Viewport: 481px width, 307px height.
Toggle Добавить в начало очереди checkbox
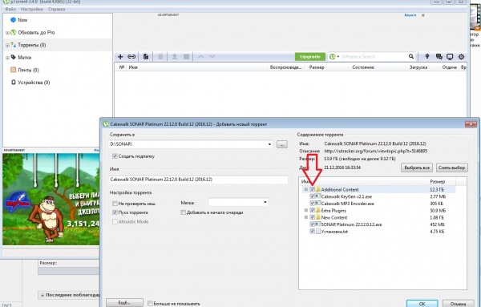coord(183,212)
